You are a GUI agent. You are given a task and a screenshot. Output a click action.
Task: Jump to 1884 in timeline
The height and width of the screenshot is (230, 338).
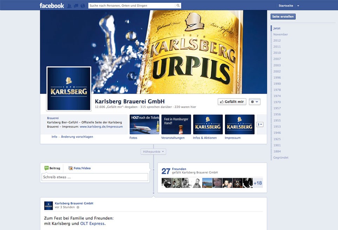(277, 151)
